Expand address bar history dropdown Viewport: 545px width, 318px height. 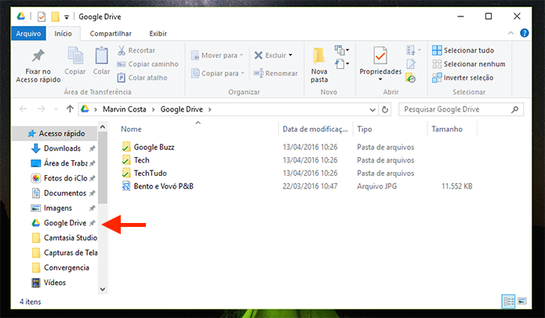[372, 110]
